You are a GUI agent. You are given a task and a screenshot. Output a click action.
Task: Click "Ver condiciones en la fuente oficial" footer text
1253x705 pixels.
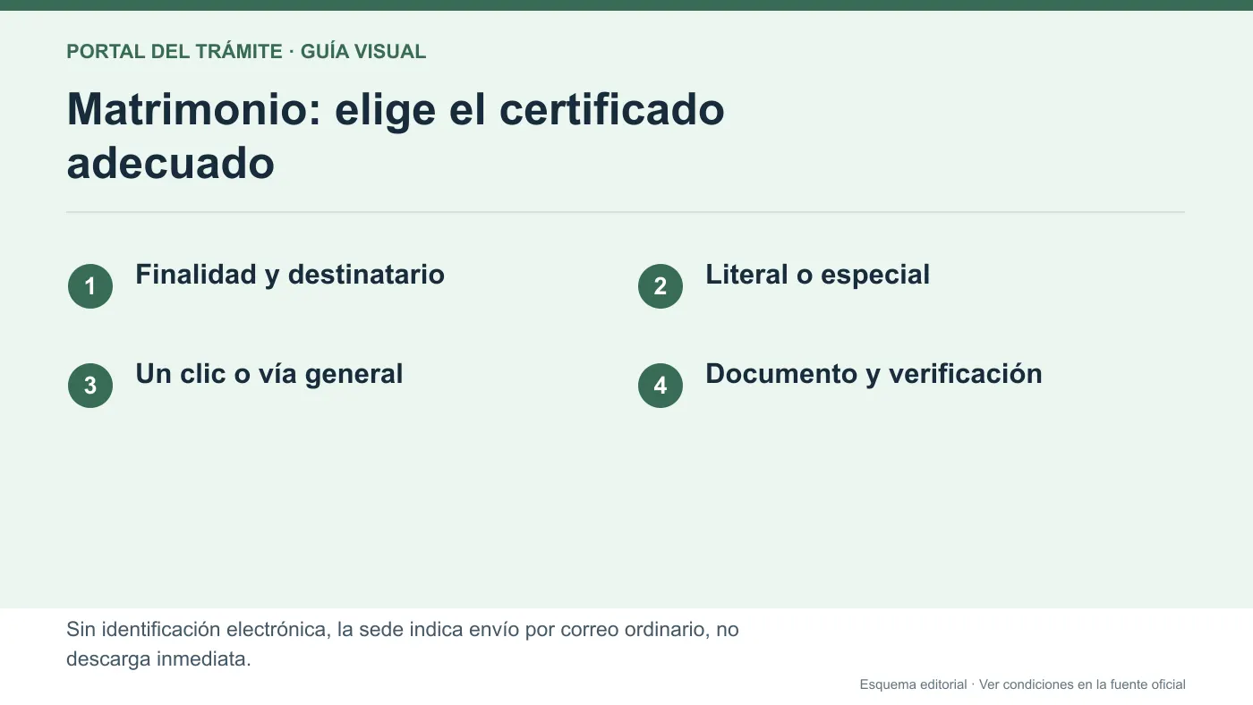pyautogui.click(x=1082, y=684)
